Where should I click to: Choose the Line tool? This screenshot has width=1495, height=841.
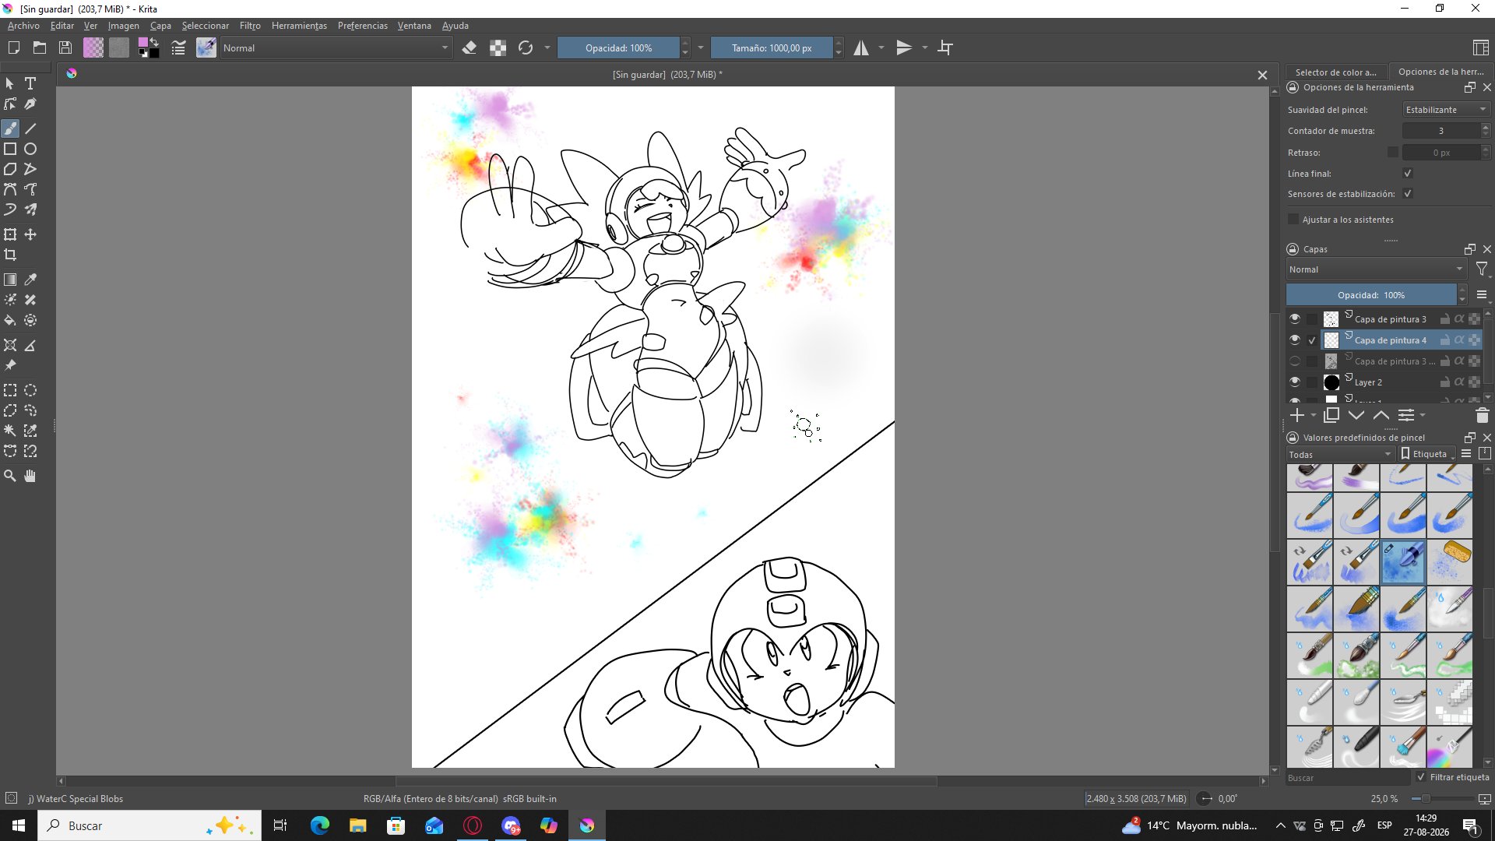pyautogui.click(x=30, y=128)
